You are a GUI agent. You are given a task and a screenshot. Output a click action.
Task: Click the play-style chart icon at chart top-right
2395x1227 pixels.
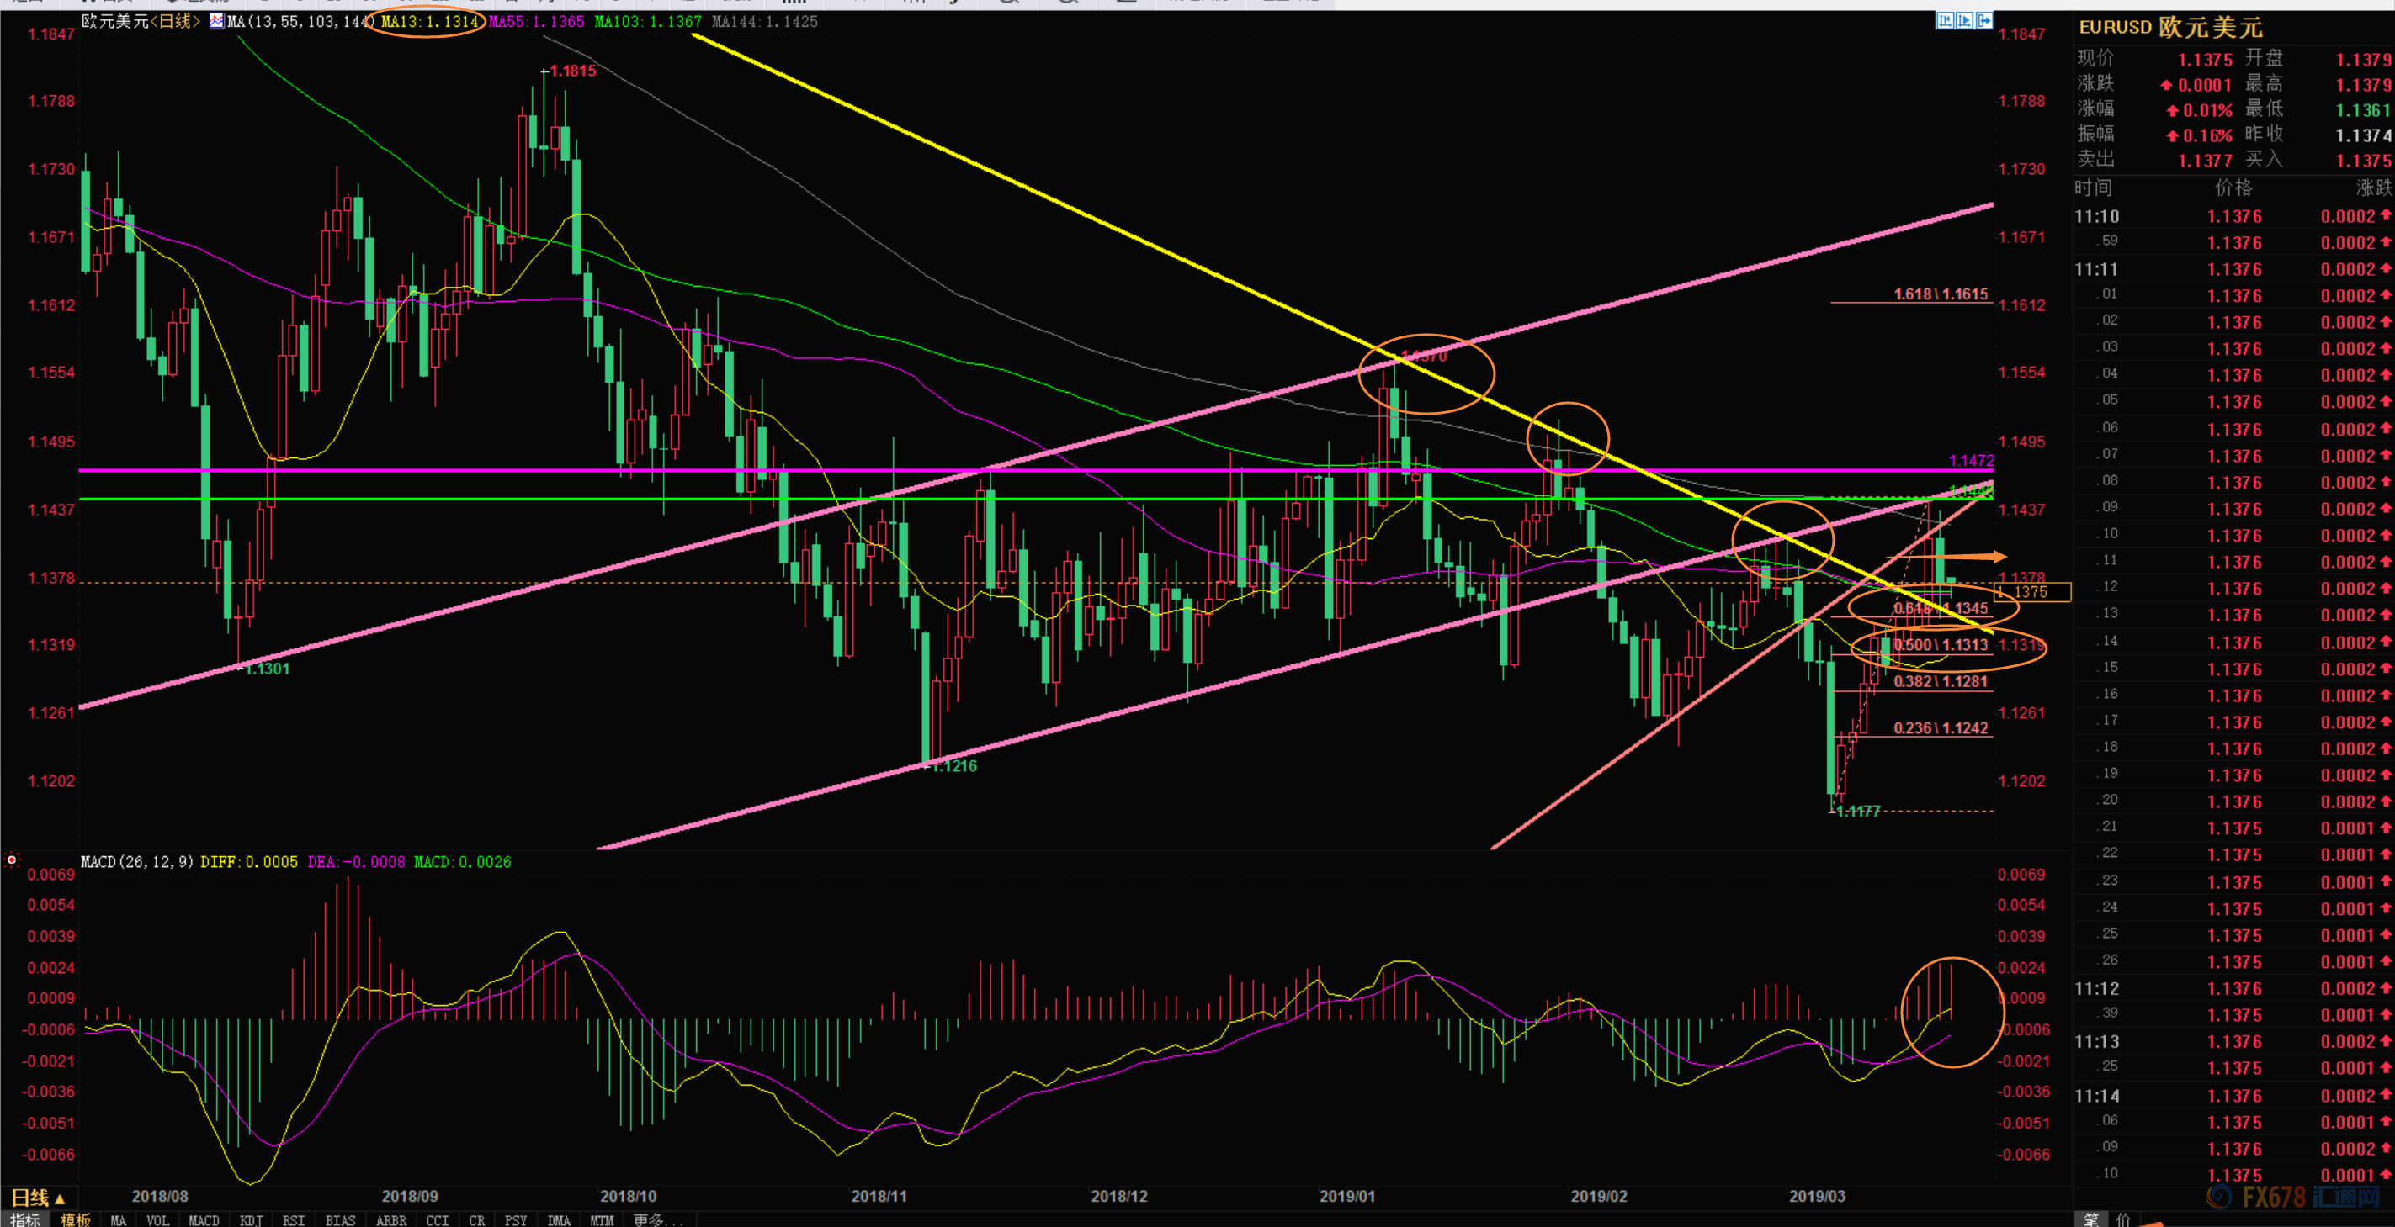tap(1964, 20)
